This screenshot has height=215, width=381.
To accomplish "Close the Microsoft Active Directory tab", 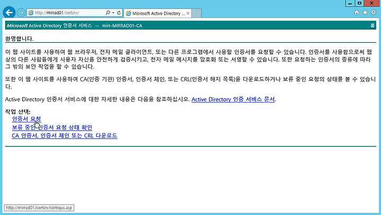I will pyautogui.click(x=188, y=13).
